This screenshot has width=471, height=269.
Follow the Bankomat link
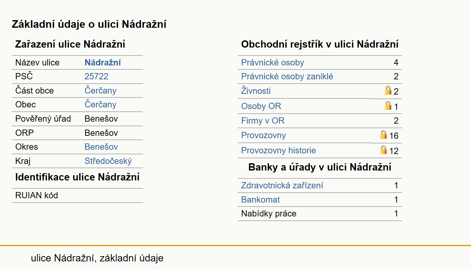(260, 200)
